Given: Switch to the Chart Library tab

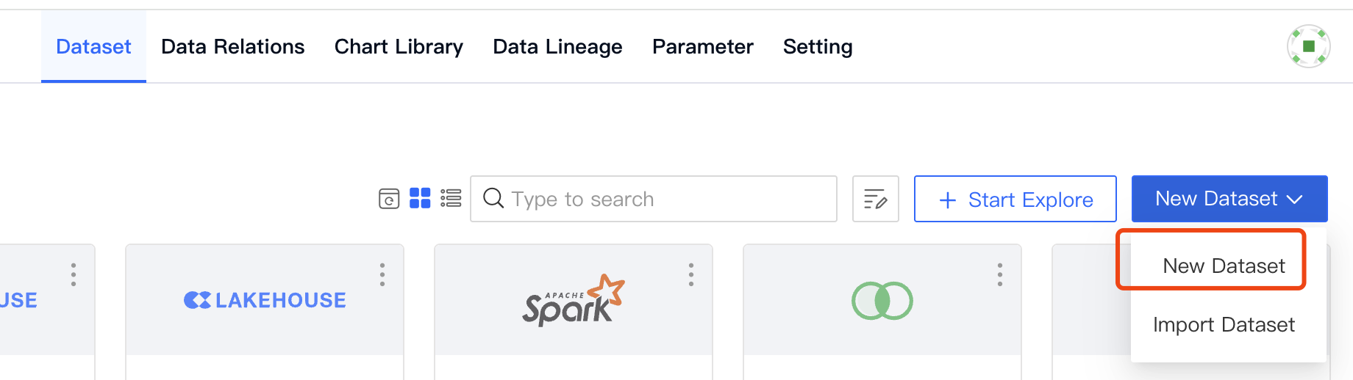Looking at the screenshot, I should click(x=399, y=47).
